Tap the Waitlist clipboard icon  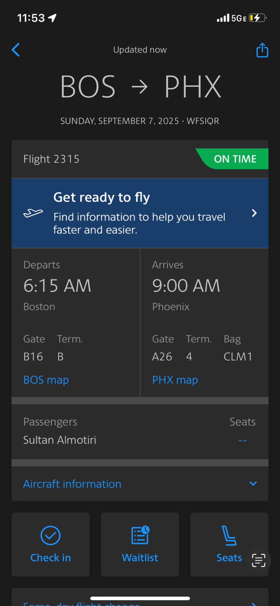click(140, 535)
